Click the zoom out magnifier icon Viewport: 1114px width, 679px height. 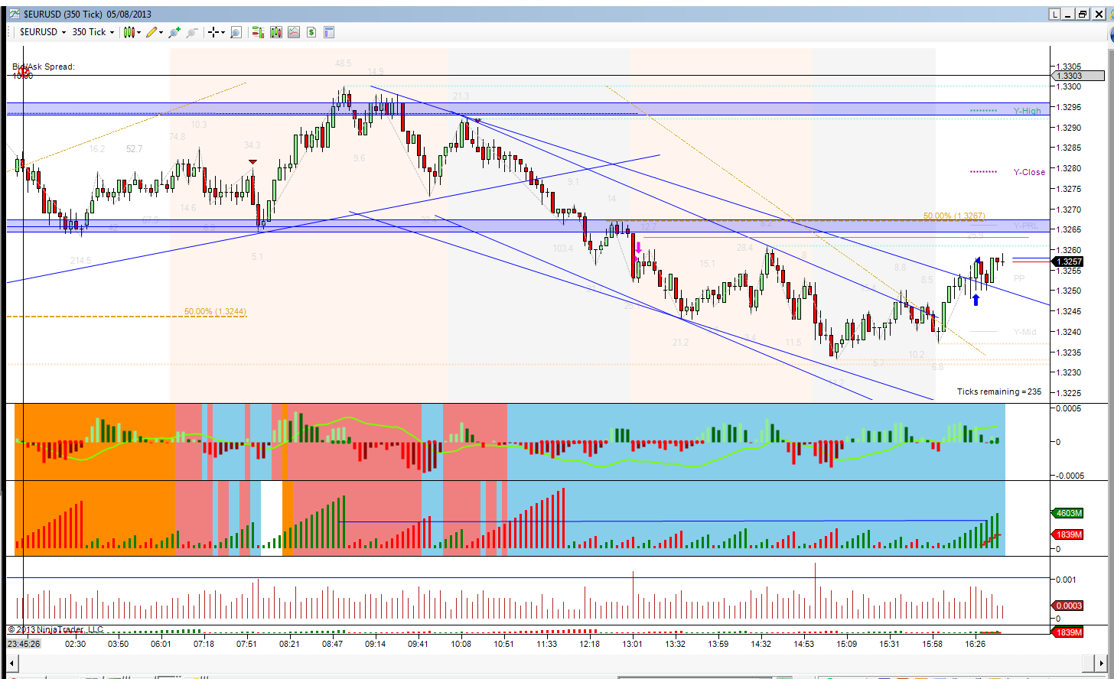191,32
